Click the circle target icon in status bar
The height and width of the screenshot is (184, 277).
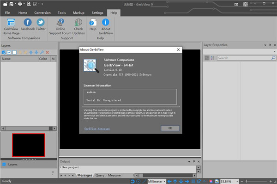click(138, 181)
